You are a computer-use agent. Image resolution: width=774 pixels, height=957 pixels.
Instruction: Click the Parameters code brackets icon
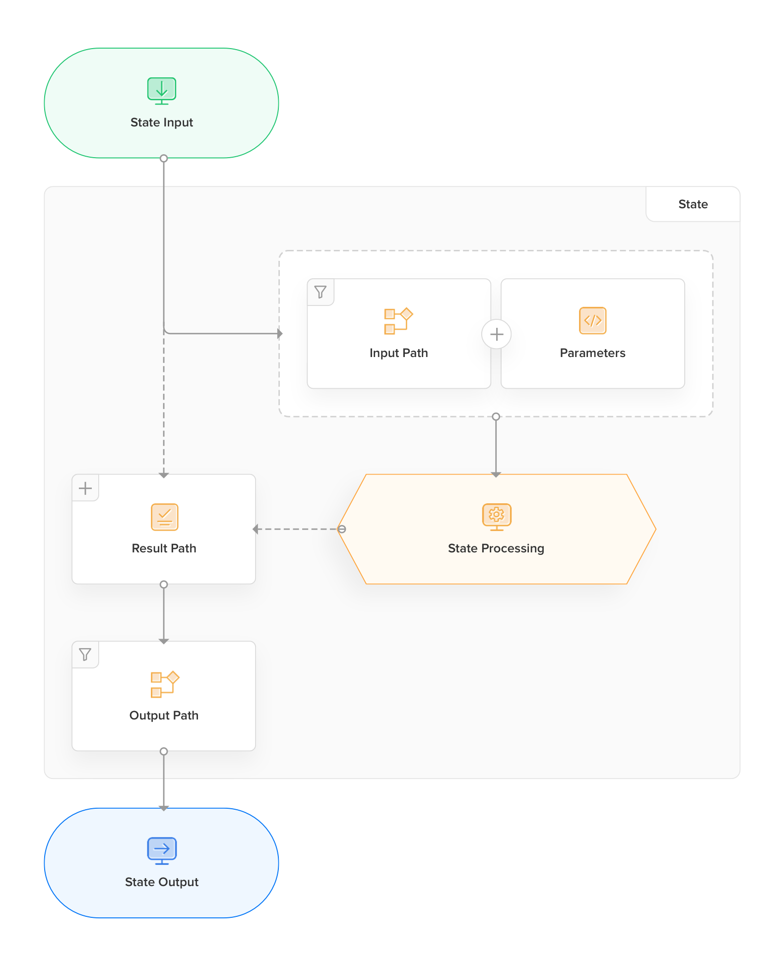(593, 320)
